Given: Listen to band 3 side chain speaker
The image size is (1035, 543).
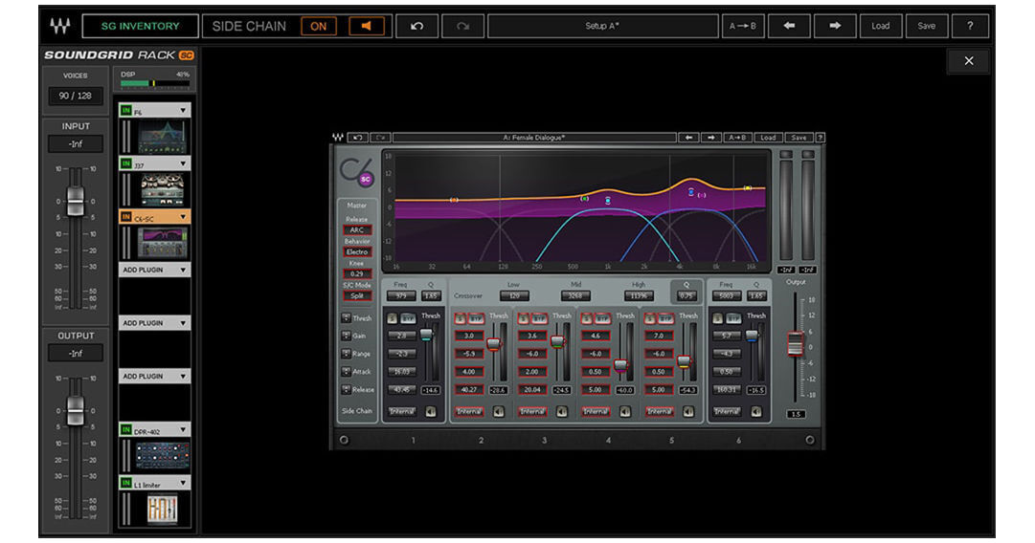Looking at the screenshot, I should point(562,412).
